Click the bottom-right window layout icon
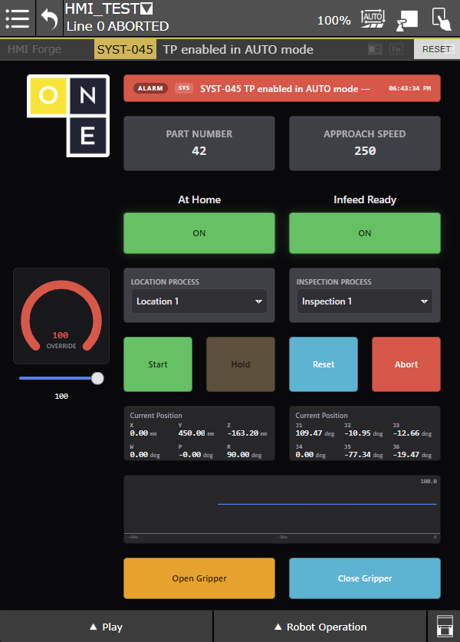This screenshot has height=642, width=460. coord(445,627)
